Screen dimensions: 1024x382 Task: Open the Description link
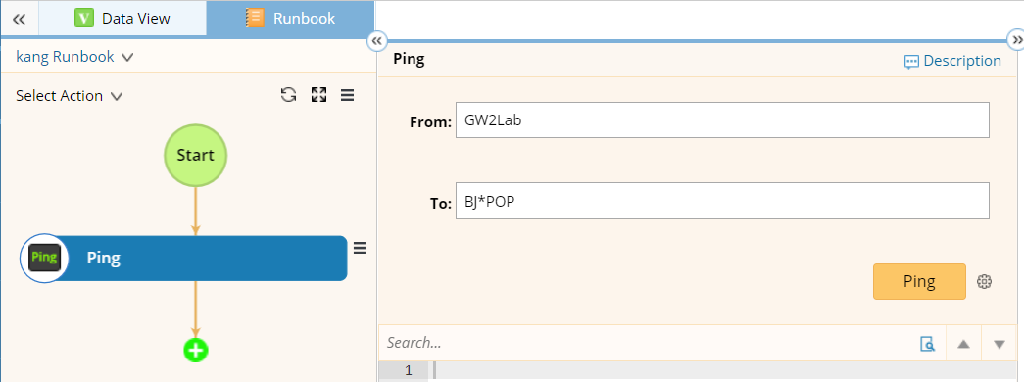952,62
